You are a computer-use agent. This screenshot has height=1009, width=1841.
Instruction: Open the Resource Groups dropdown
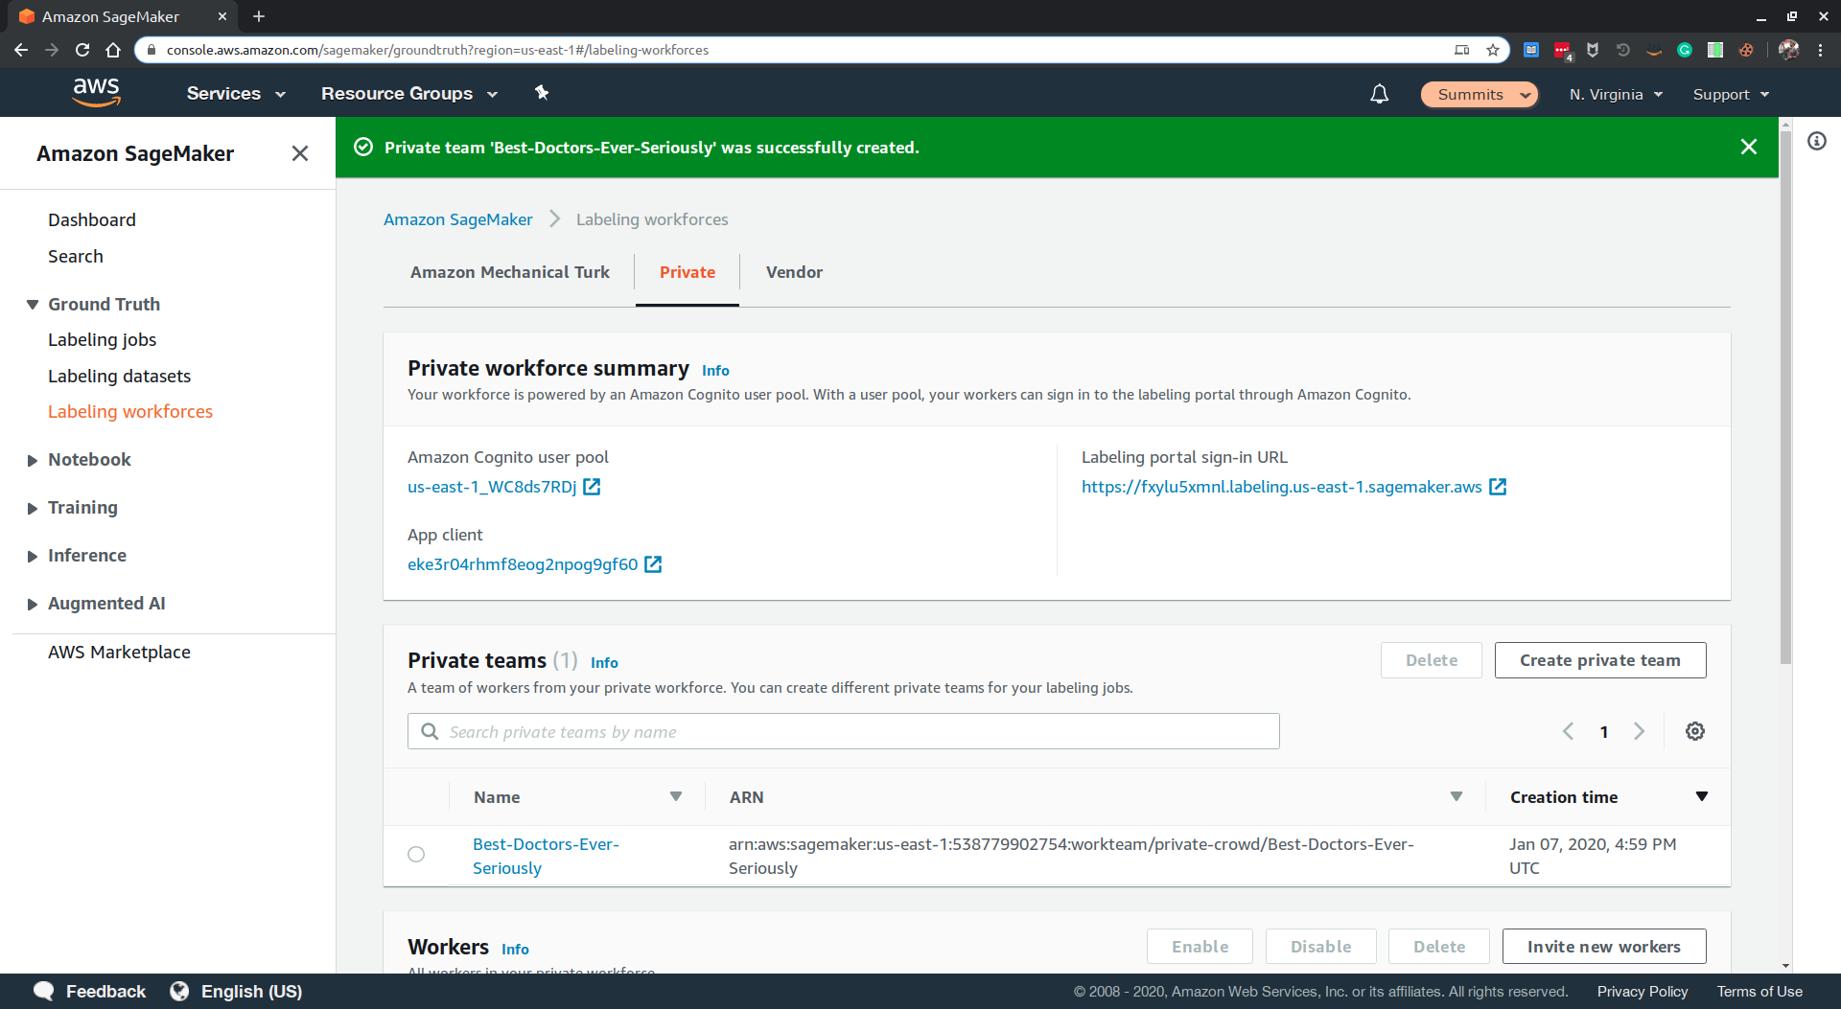coord(409,94)
